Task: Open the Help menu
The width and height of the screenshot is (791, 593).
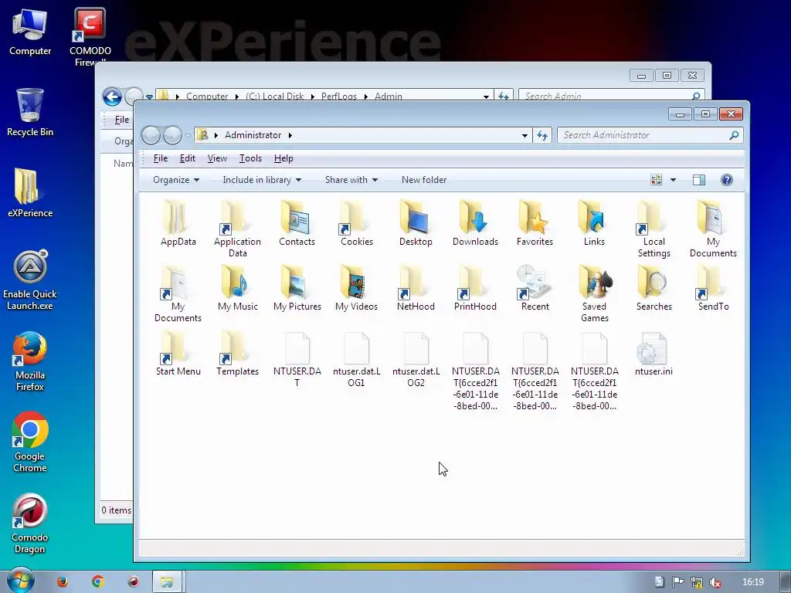Action: [283, 158]
